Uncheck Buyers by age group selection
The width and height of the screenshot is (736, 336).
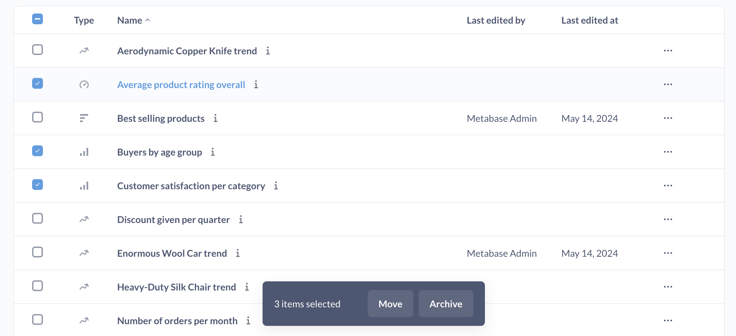point(38,151)
